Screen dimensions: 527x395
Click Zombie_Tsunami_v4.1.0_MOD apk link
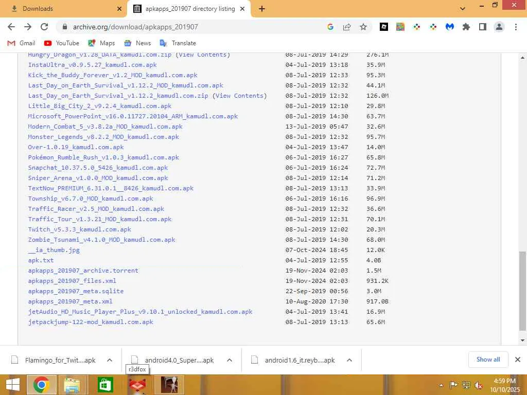(x=101, y=240)
